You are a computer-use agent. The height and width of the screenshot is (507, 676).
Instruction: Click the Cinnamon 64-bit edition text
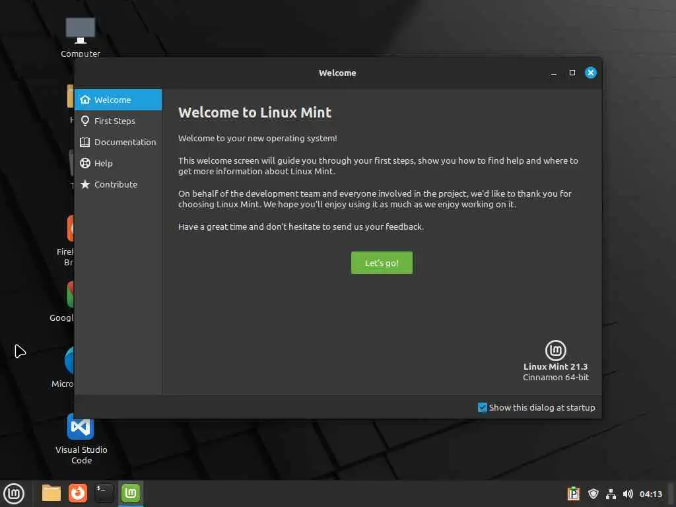[x=556, y=377]
